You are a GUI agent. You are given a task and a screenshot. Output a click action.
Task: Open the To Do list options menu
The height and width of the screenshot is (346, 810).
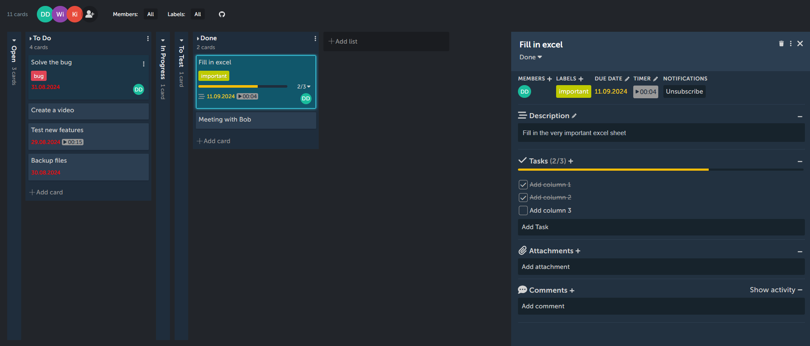(x=148, y=39)
